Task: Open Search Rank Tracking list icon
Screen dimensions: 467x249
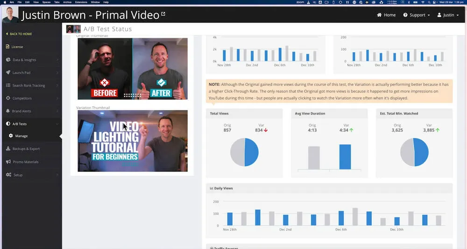Action: (8, 85)
